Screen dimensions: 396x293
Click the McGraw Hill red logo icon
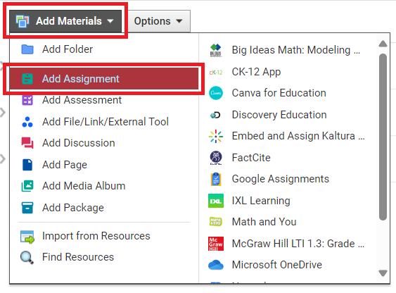(216, 244)
